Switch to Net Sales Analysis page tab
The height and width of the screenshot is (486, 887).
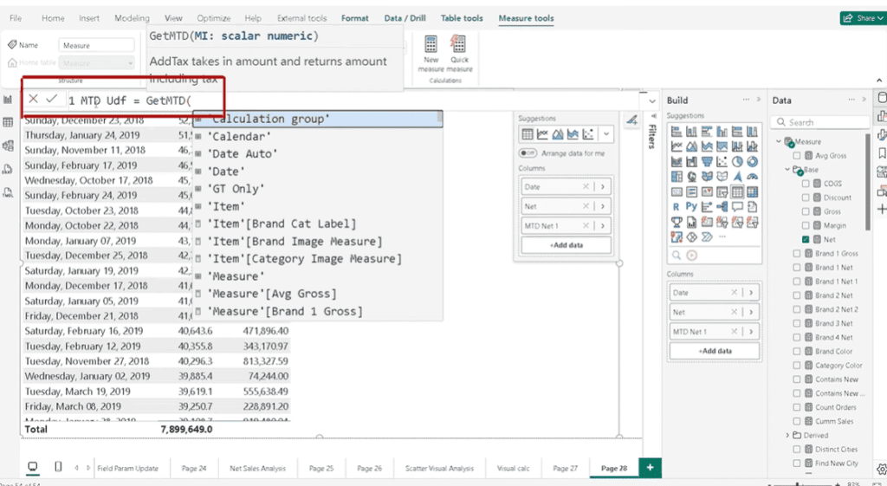click(257, 468)
